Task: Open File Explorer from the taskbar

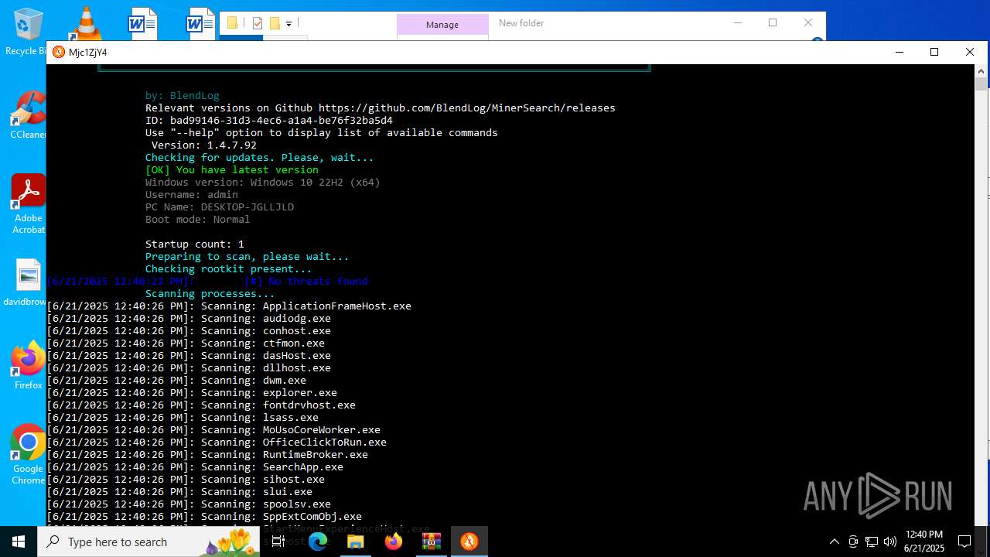Action: [355, 542]
